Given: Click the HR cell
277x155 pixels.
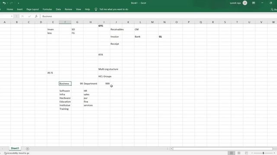Looking at the screenshot, I should (90, 91).
